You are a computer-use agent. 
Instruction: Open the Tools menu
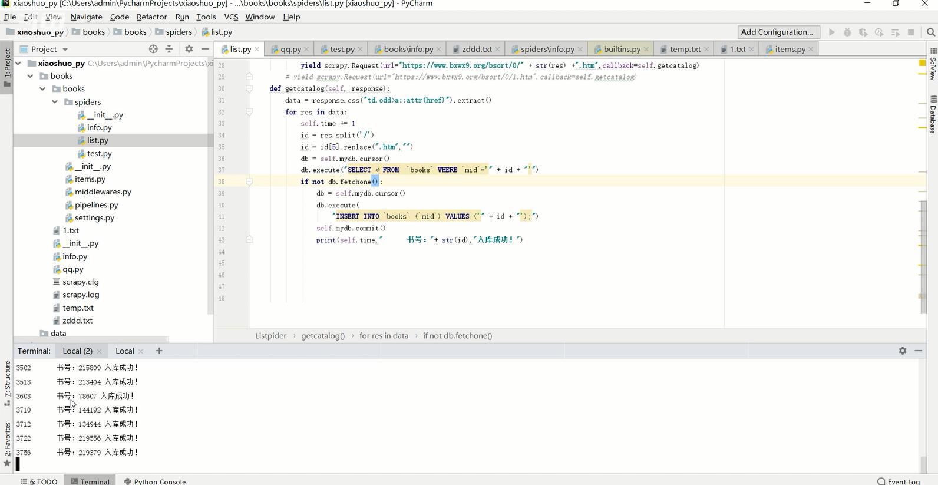point(206,17)
